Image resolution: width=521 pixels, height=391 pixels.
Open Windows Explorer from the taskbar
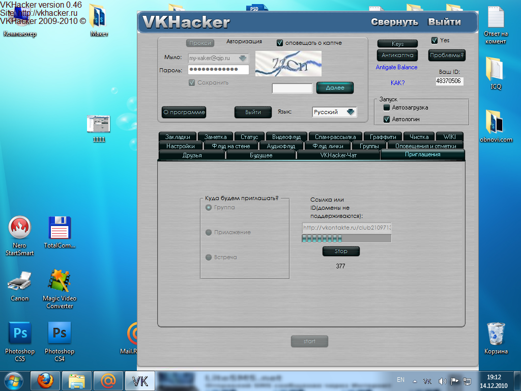click(77, 381)
